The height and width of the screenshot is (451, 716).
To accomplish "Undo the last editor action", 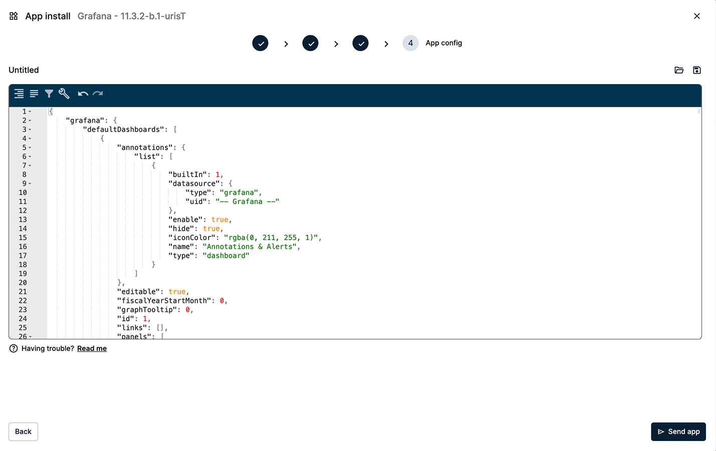I will (x=83, y=94).
